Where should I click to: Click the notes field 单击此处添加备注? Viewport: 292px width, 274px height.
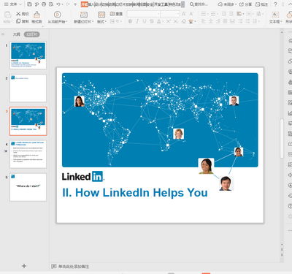tap(74, 267)
